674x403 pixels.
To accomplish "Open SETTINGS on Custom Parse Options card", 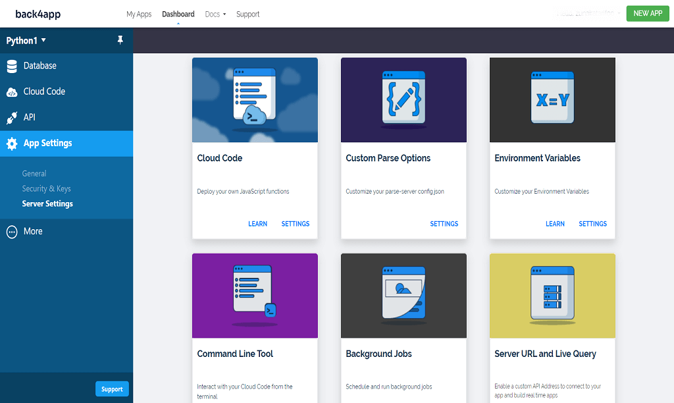I will point(444,224).
